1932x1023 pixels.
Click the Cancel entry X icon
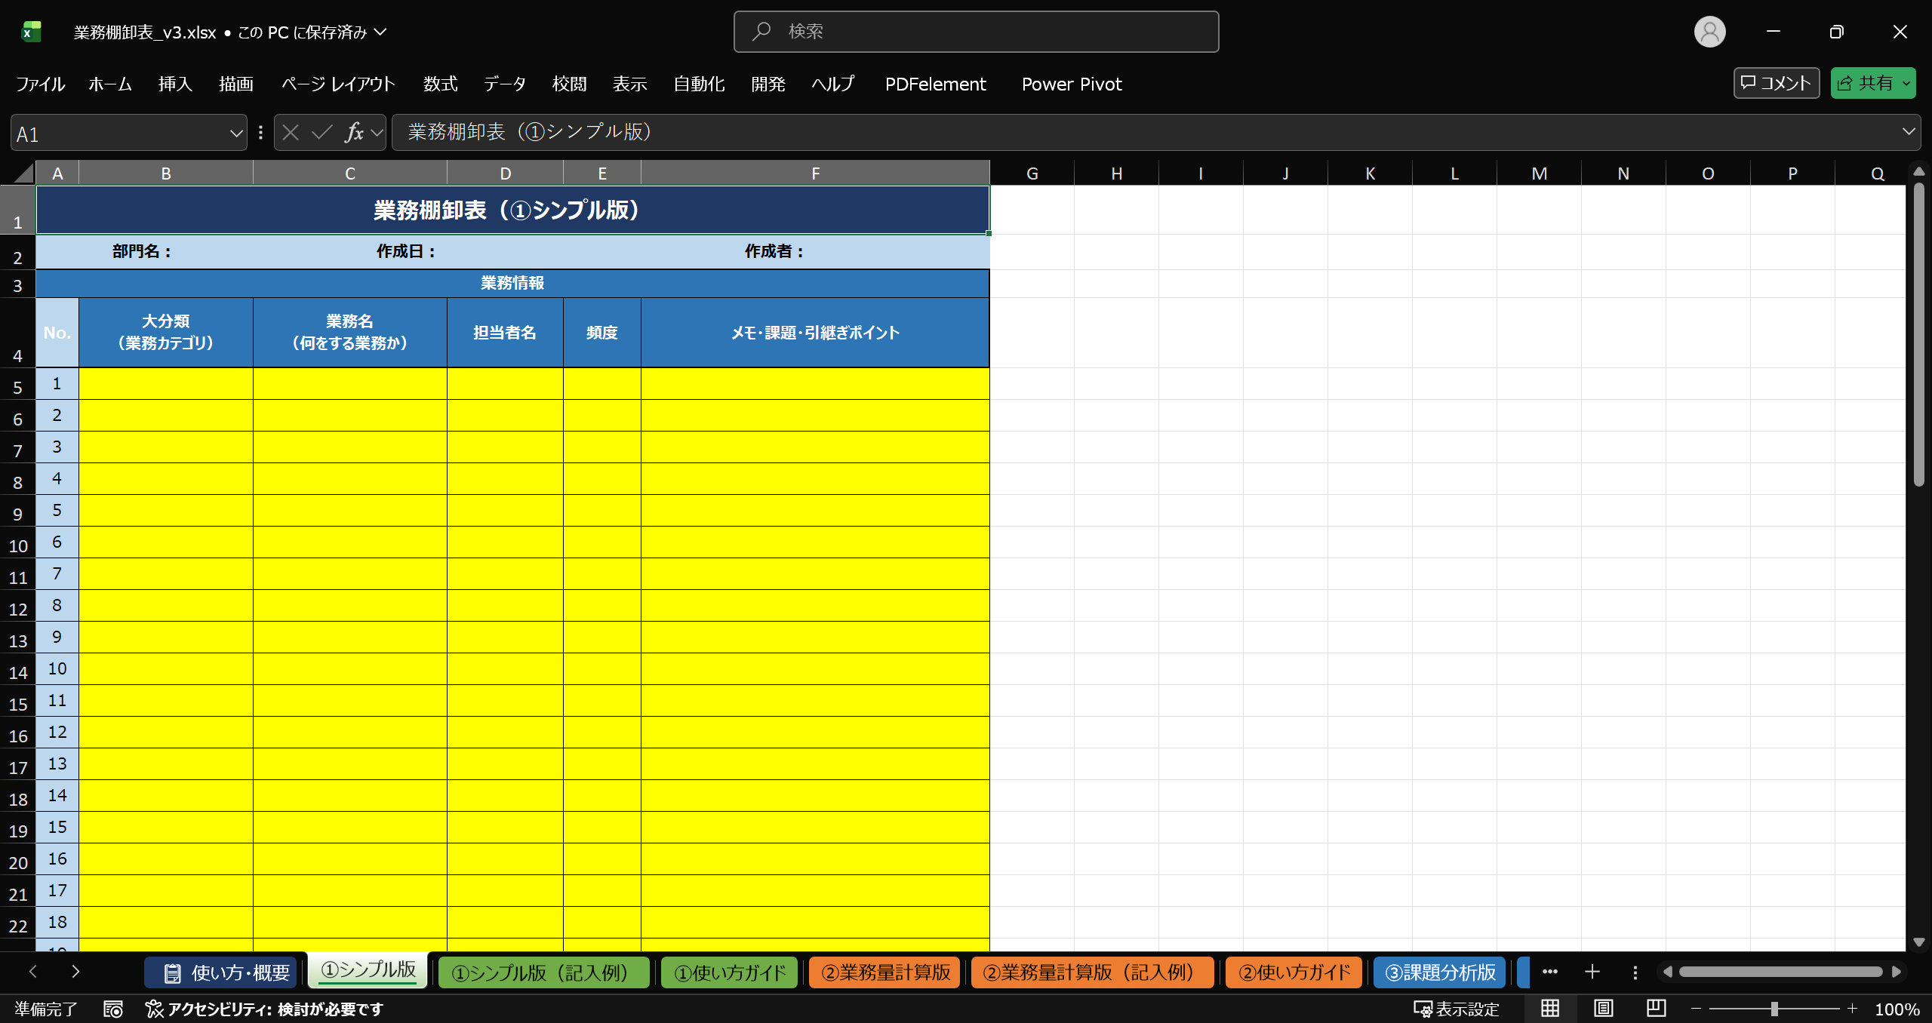coord(291,133)
